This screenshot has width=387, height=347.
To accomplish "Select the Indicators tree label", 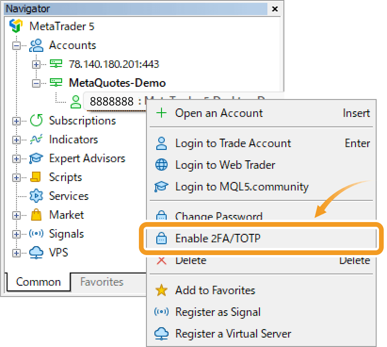I will pyautogui.click(x=73, y=140).
